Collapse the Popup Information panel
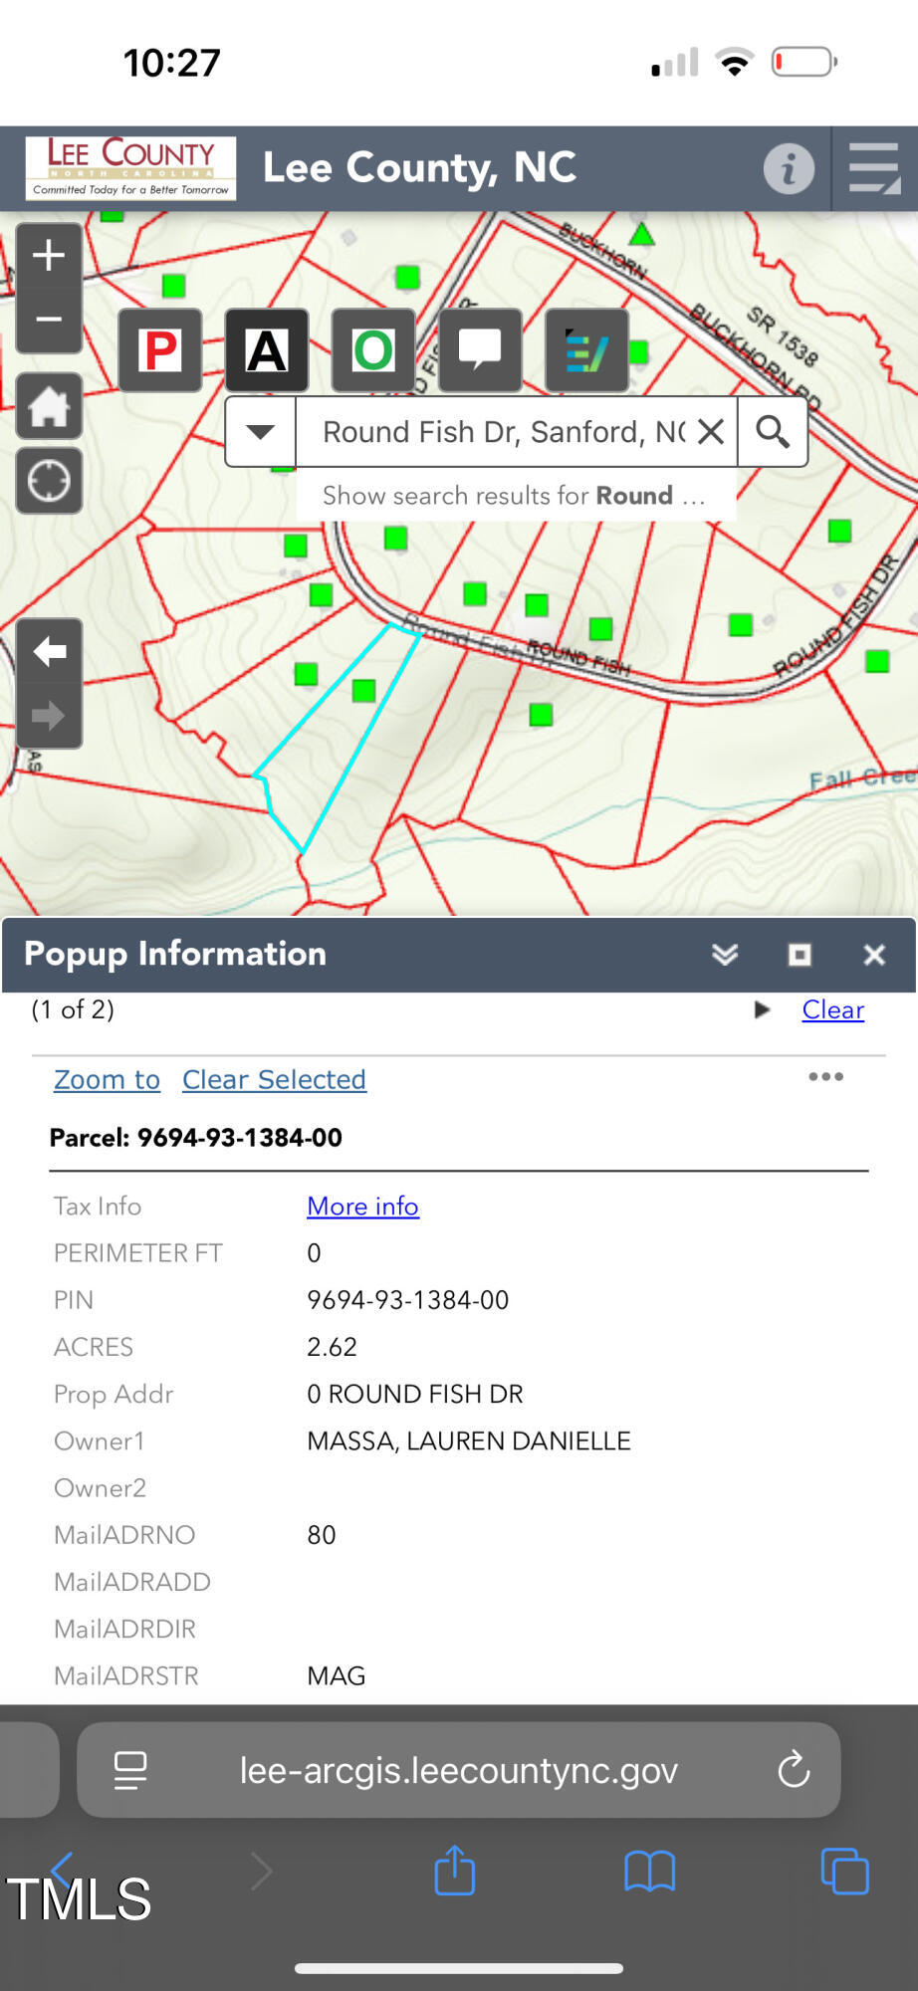This screenshot has height=1991, width=918. pyautogui.click(x=725, y=955)
